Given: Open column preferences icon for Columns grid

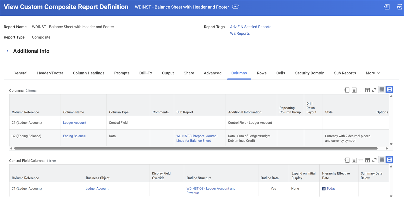Looking at the screenshot, I should [368, 90].
